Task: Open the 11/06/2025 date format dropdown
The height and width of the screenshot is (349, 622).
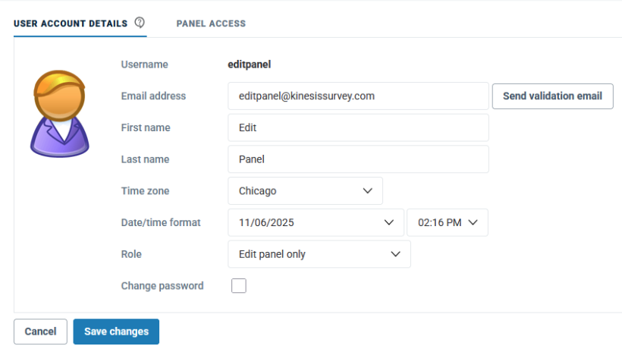Action: [x=316, y=222]
